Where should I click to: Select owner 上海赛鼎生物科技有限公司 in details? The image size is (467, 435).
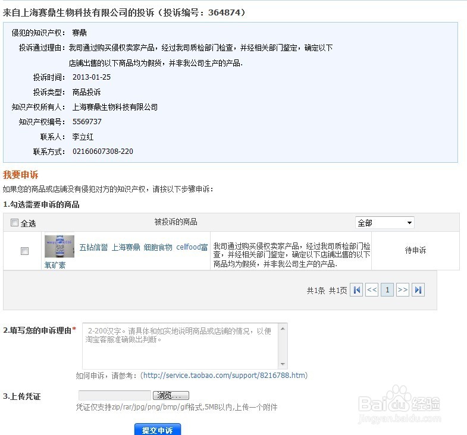click(x=115, y=107)
